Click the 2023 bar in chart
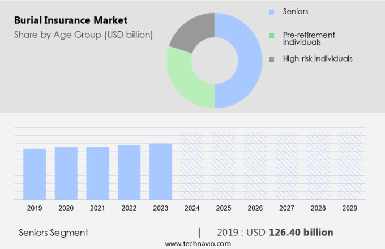The width and height of the screenshot is (385, 249). pyautogui.click(x=161, y=171)
